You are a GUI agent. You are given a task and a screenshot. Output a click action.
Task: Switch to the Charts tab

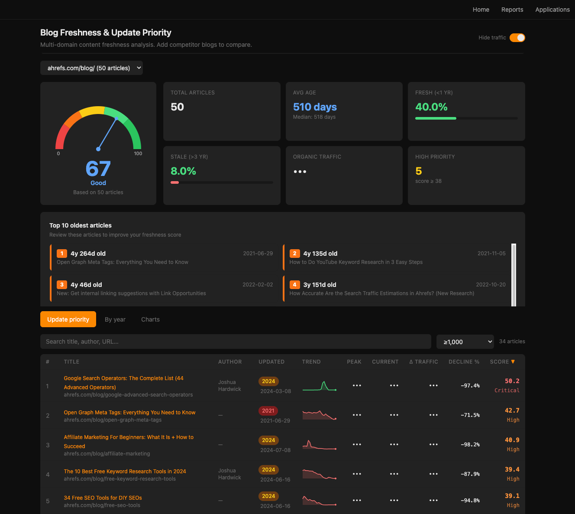point(150,319)
